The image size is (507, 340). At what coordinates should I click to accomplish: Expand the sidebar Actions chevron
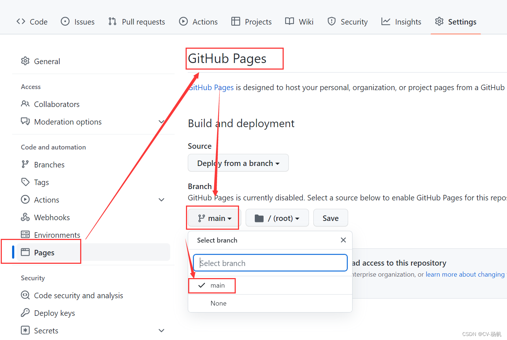pos(161,200)
